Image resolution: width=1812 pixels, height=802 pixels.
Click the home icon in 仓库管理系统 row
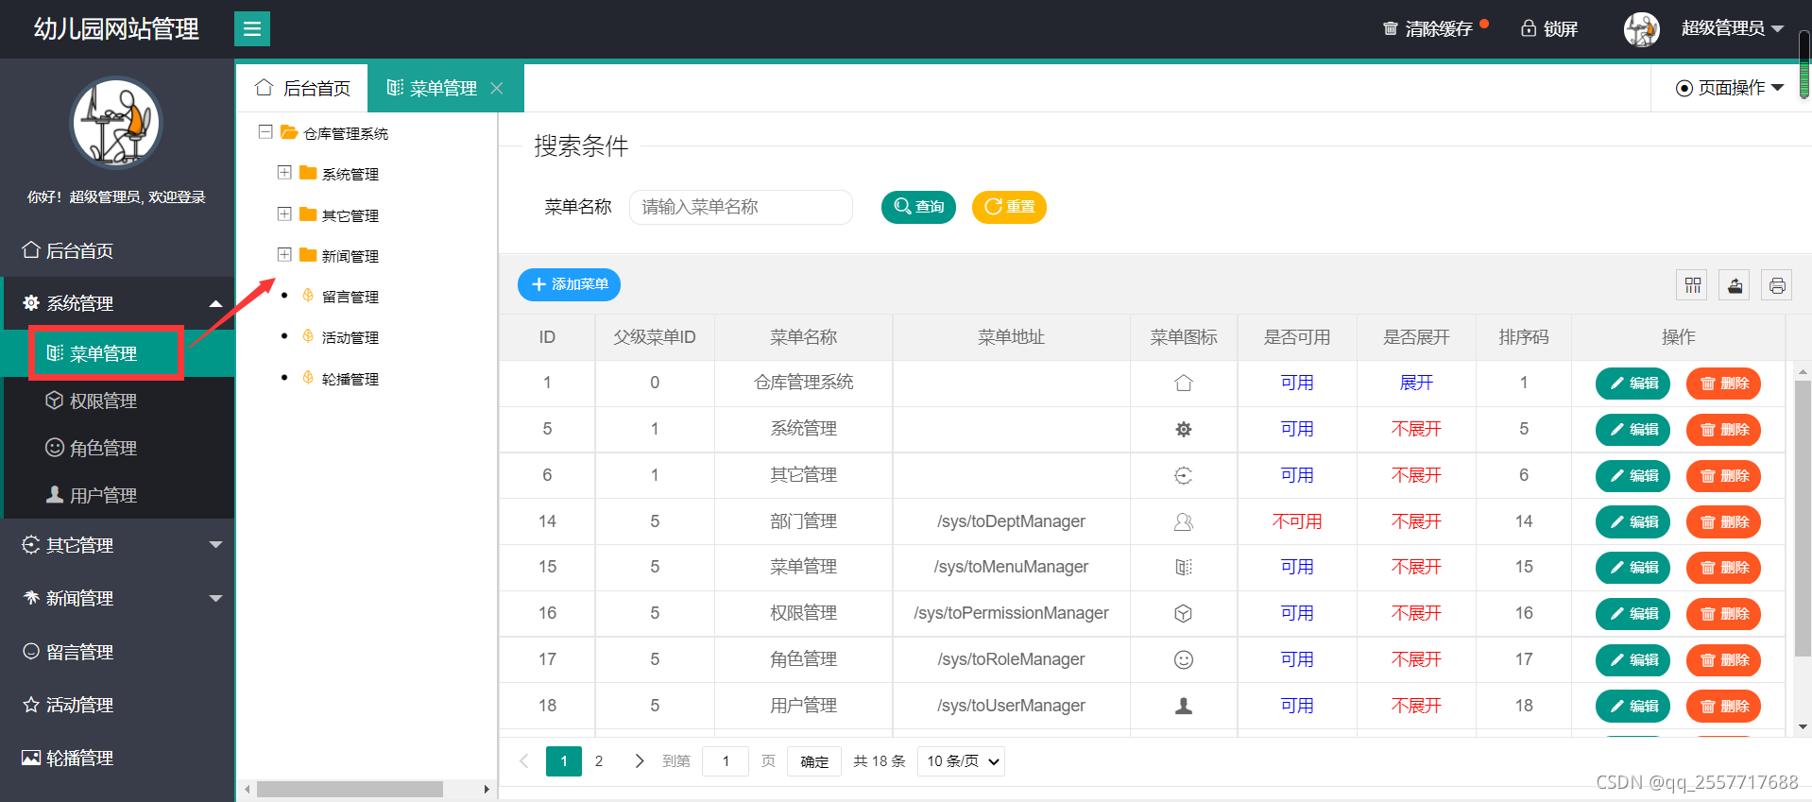pos(1184,383)
